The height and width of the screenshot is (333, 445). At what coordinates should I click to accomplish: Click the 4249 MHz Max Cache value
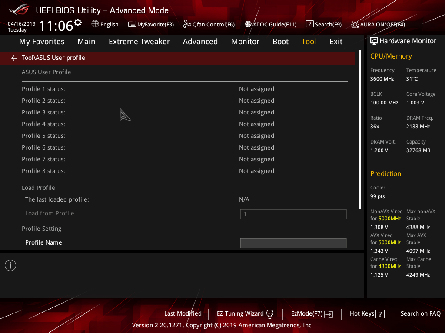click(x=418, y=274)
